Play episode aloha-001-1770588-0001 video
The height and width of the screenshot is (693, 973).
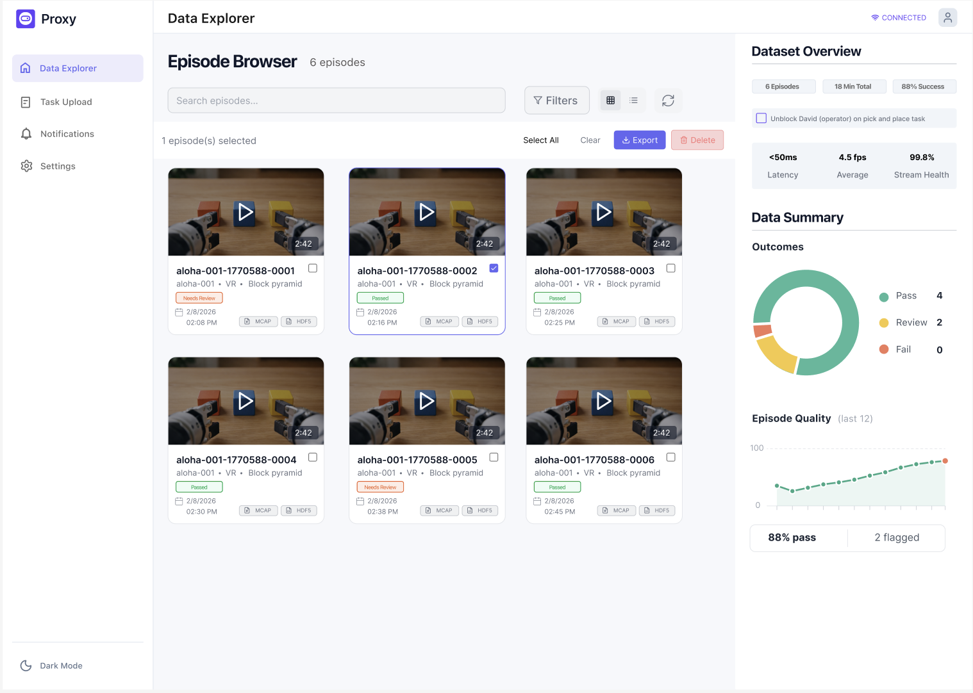245,212
